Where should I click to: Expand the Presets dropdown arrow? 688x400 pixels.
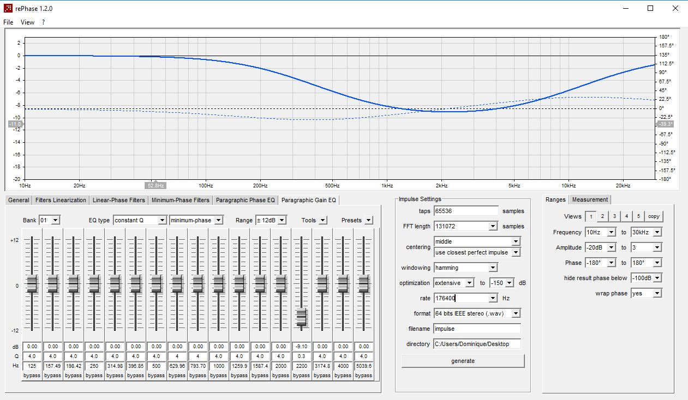pos(369,220)
